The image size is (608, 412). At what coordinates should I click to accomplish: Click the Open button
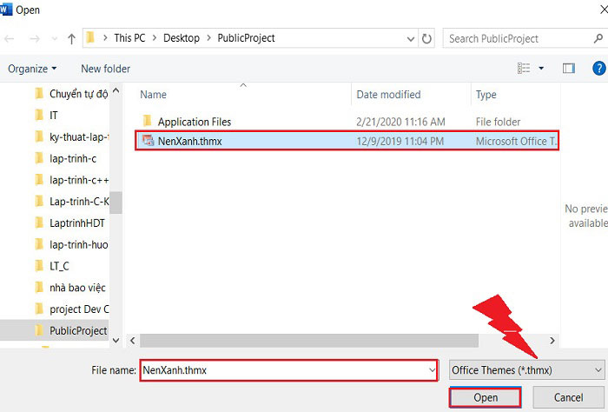(486, 397)
